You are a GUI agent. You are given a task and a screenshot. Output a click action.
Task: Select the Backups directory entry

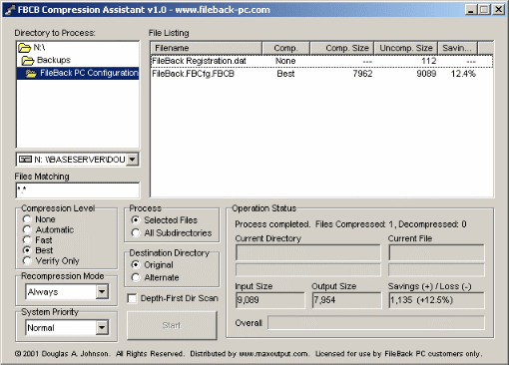coord(78,60)
